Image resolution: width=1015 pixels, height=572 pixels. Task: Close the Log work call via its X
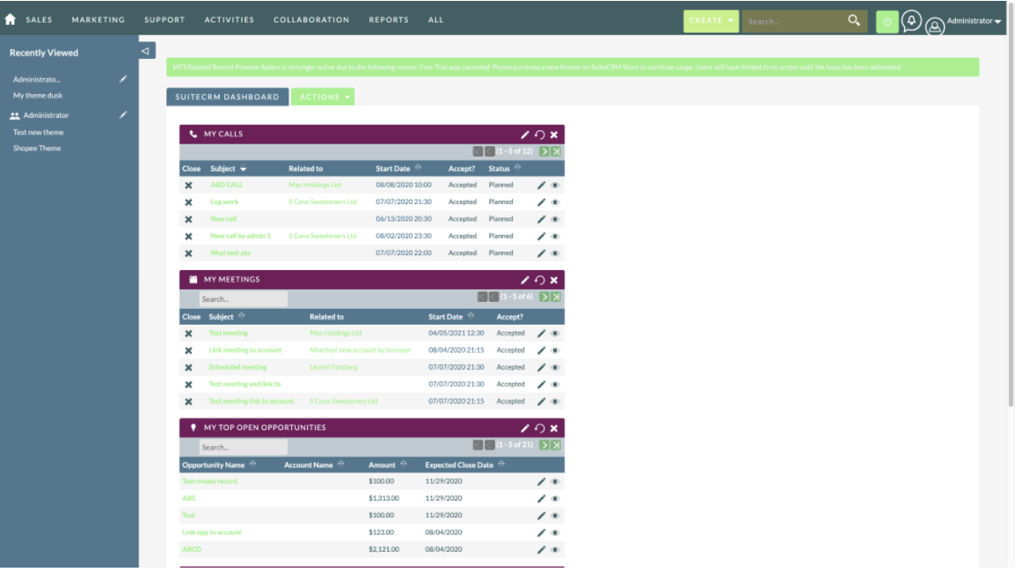(190, 202)
